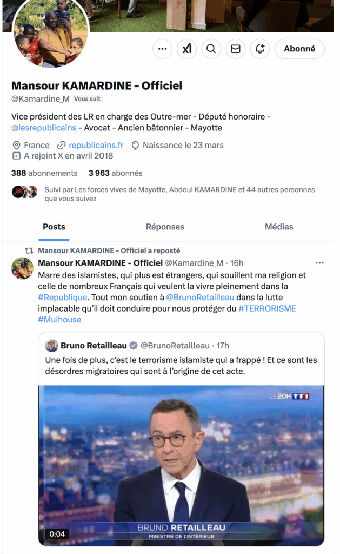Send a direct message via envelope icon
Viewport: 340px width, 554px height.
(235, 49)
